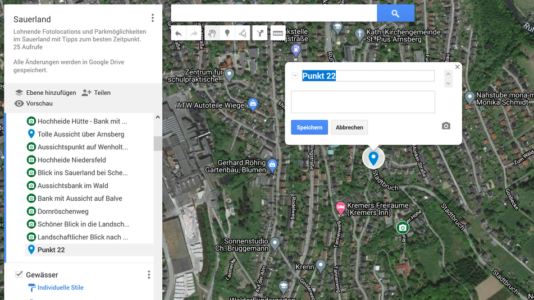Click the school cap pin near Ringstraße
This screenshot has height=300, width=534.
tap(337, 27)
